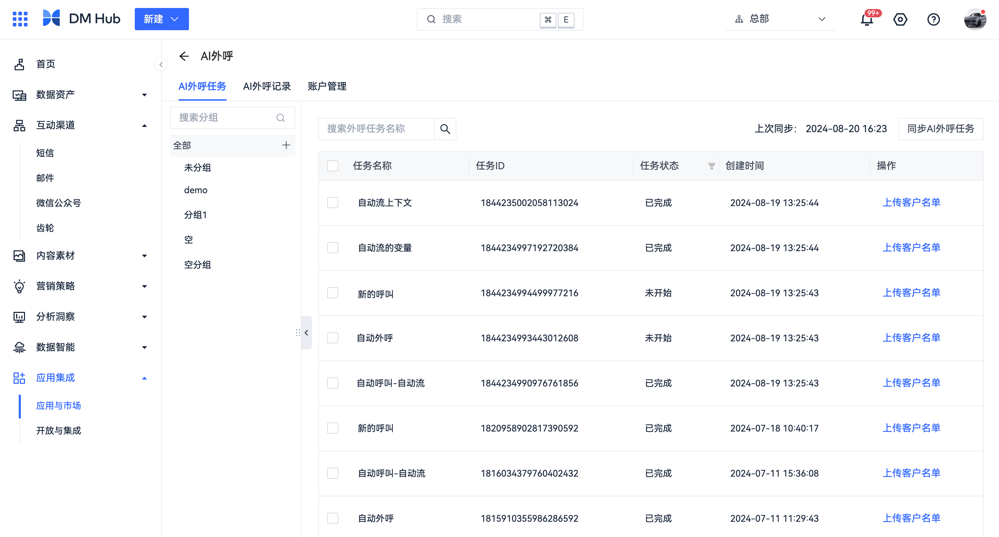Image resolution: width=999 pixels, height=537 pixels.
Task: Click the 营销策略 lightbulb icon
Action: coord(19,287)
